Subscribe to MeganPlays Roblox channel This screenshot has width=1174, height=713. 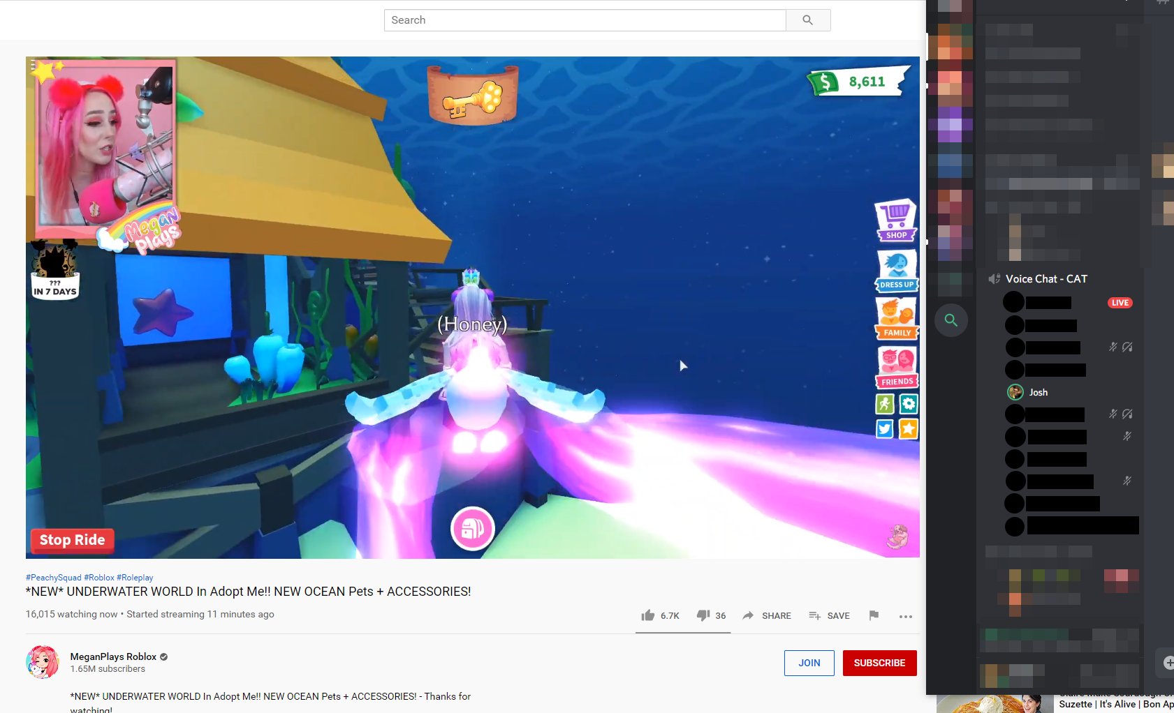pyautogui.click(x=880, y=663)
